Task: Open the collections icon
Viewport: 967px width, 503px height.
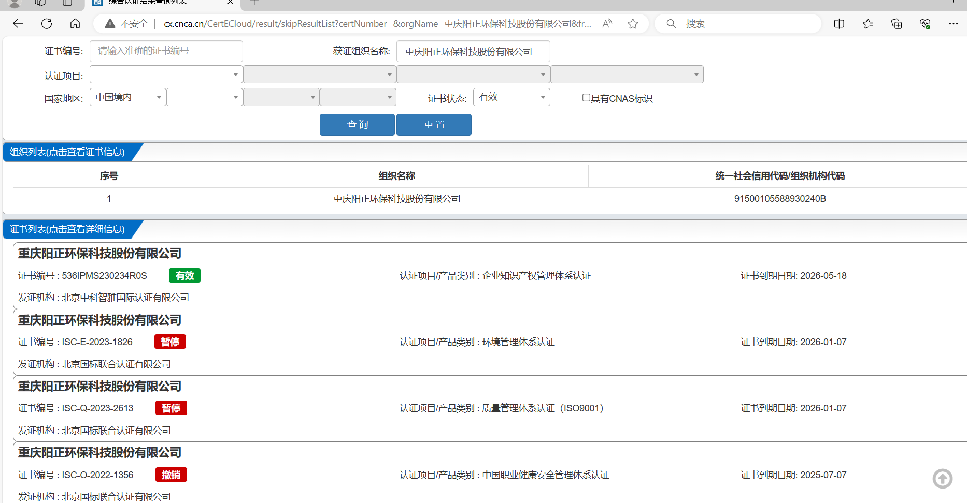Action: point(897,24)
